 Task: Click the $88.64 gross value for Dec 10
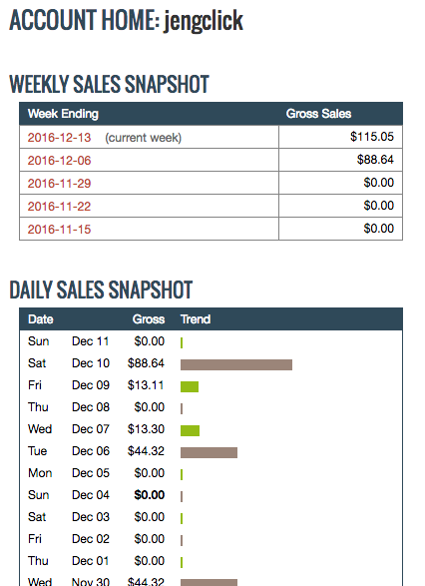coord(146,363)
